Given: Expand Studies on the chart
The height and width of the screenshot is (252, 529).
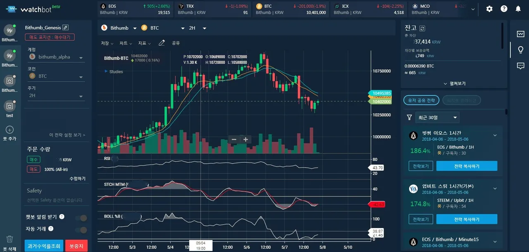Looking at the screenshot, I should tap(114, 71).
